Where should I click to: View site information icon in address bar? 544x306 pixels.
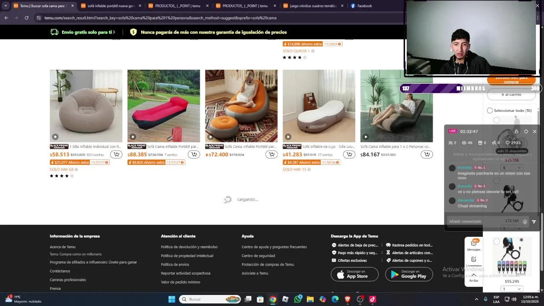pos(39,18)
